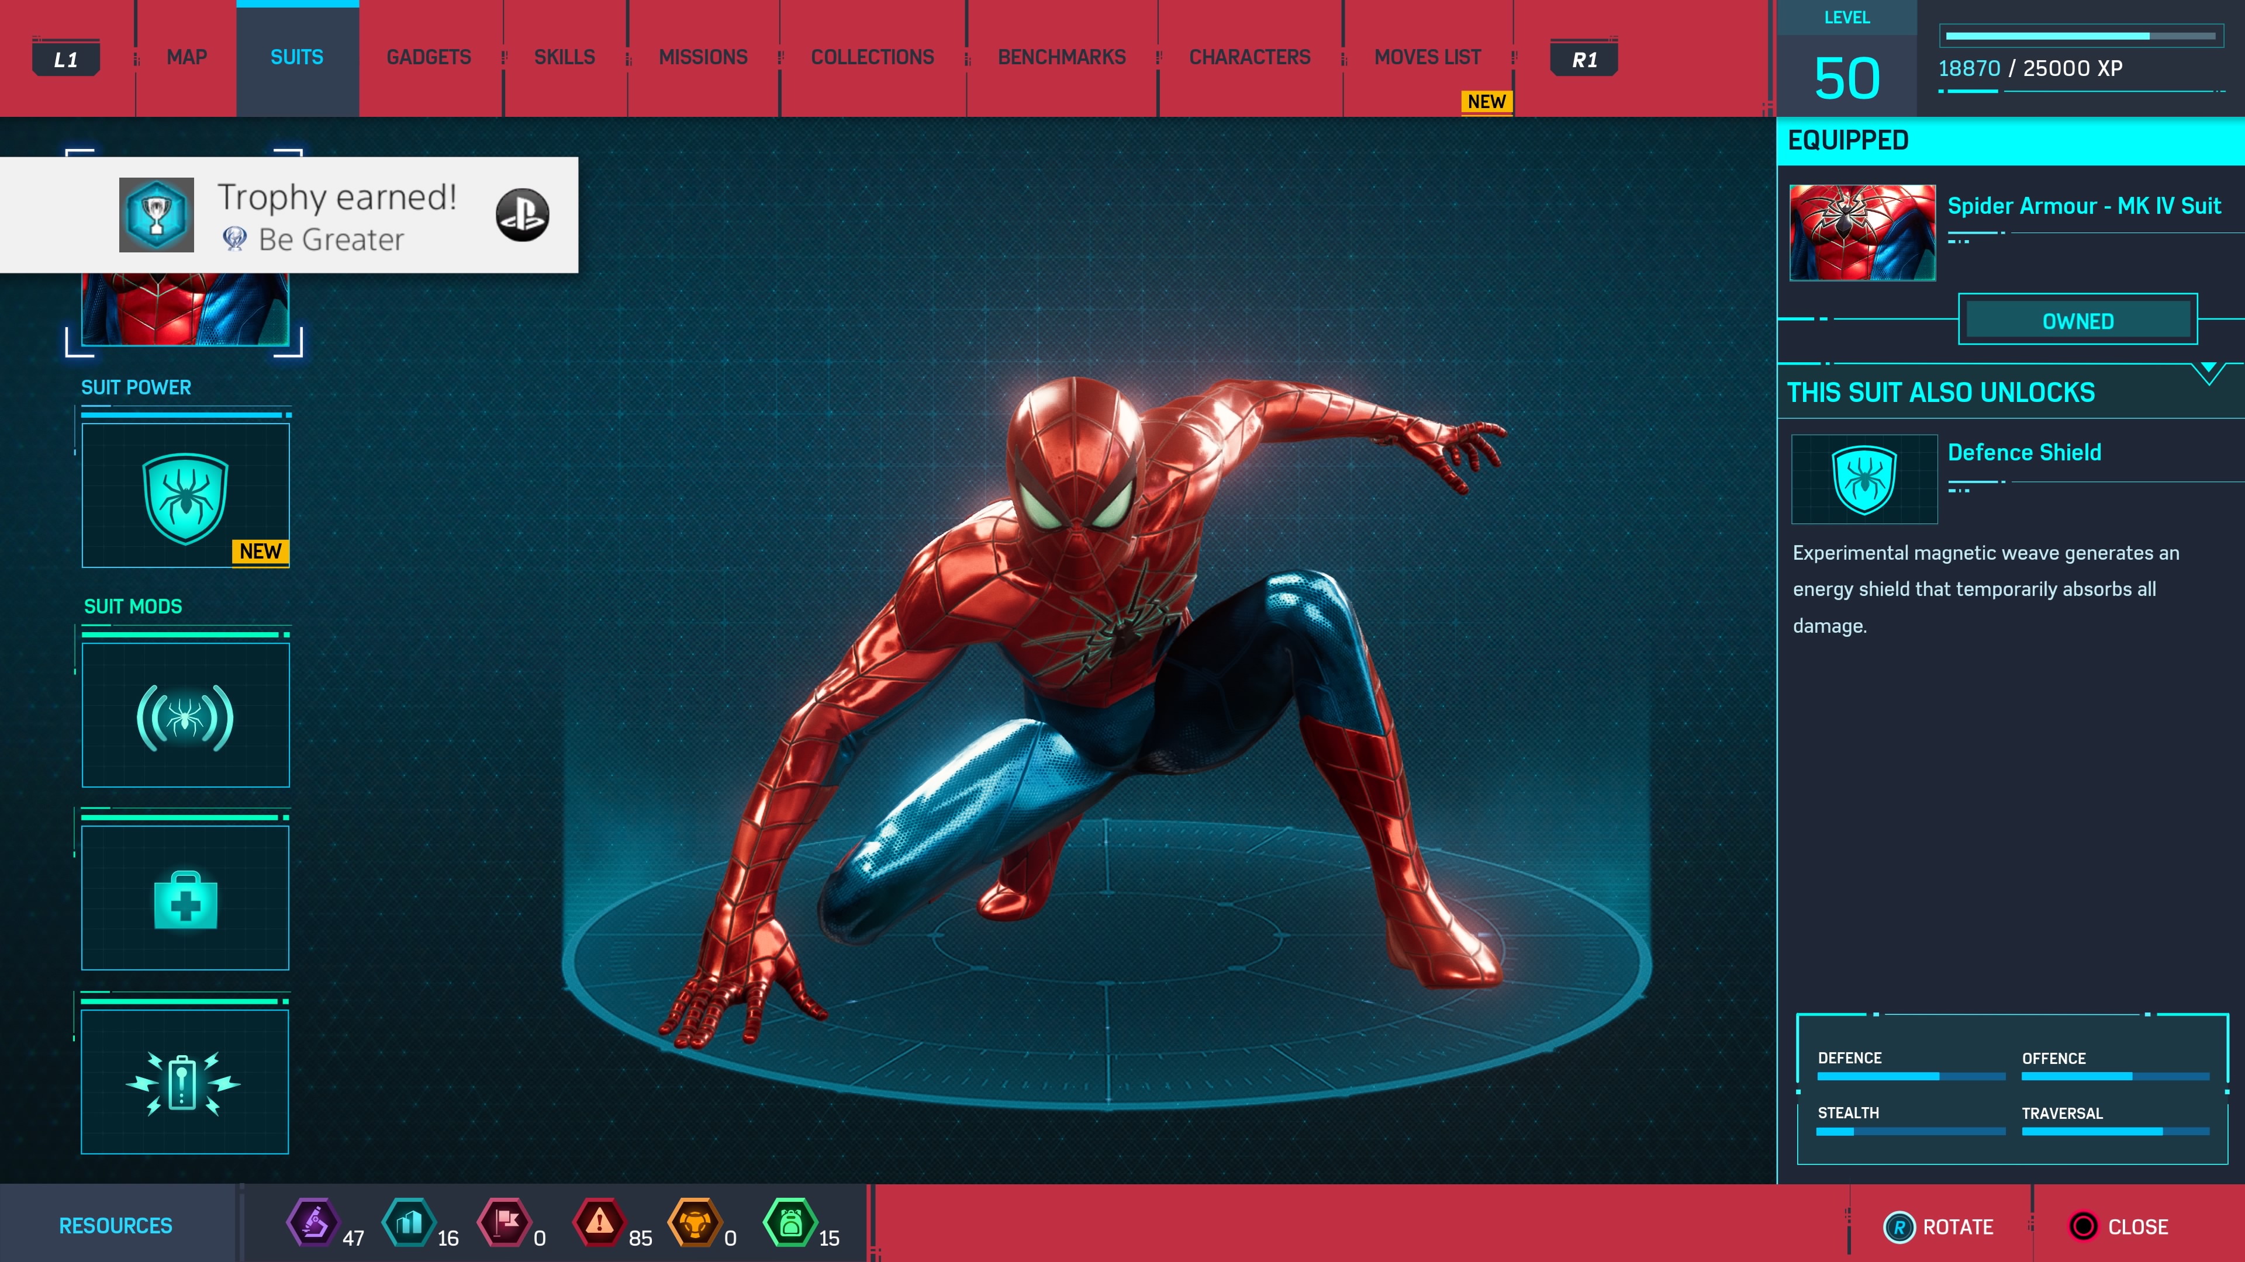Select the Defence Shield suit power slot

coord(186,495)
